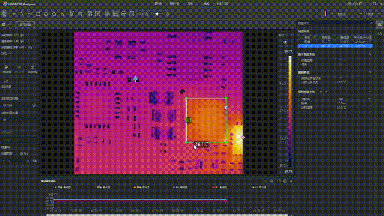The width and height of the screenshot is (384, 216).
Task: Open the dropdown arrow beside palette swatch
Action: click(332, 14)
